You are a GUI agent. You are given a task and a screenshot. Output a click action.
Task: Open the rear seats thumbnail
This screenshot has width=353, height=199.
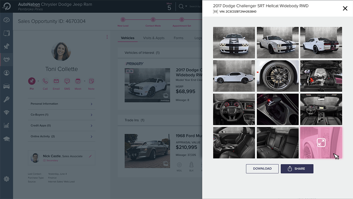tap(278, 143)
